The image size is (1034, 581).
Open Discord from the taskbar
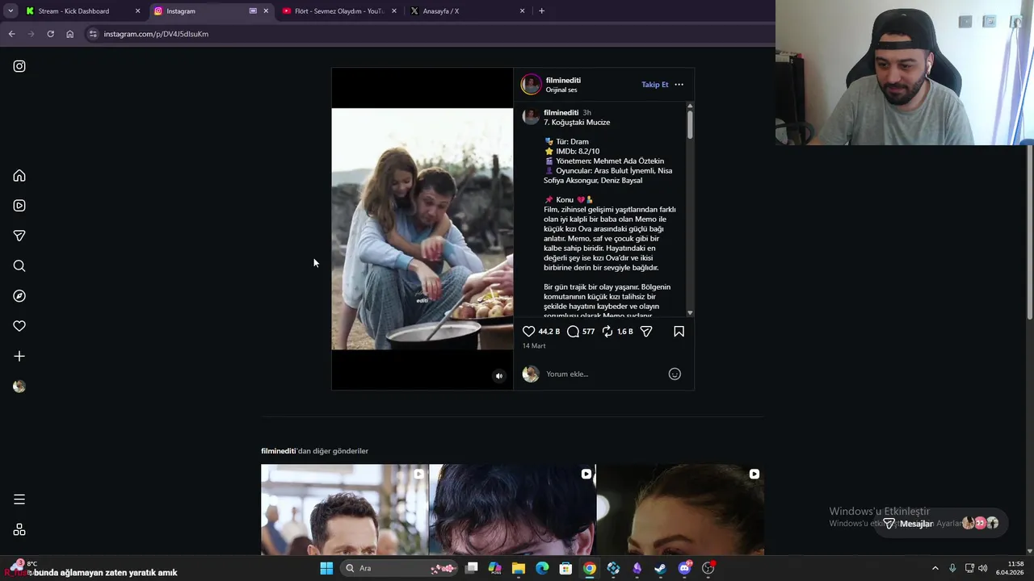684,569
